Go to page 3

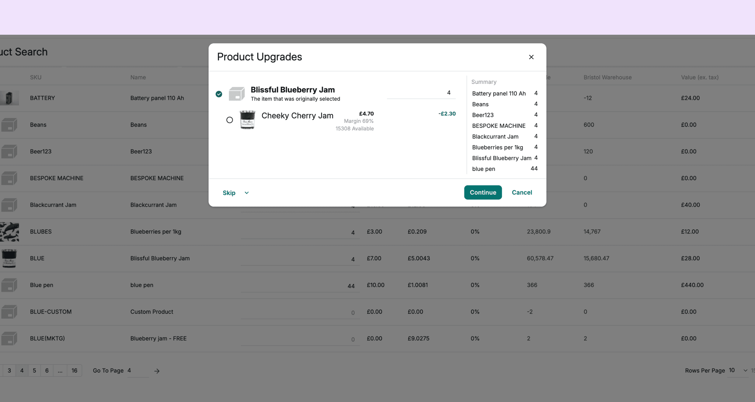[9, 371]
